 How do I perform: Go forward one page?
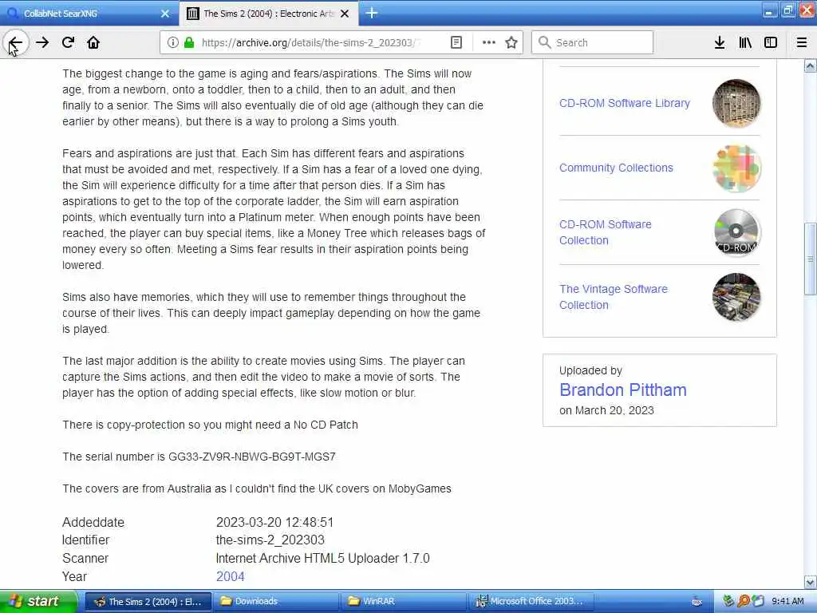coord(42,43)
